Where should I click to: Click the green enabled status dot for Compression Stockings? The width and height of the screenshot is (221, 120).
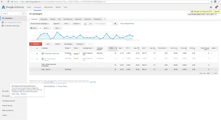pyautogui.click(x=37, y=54)
